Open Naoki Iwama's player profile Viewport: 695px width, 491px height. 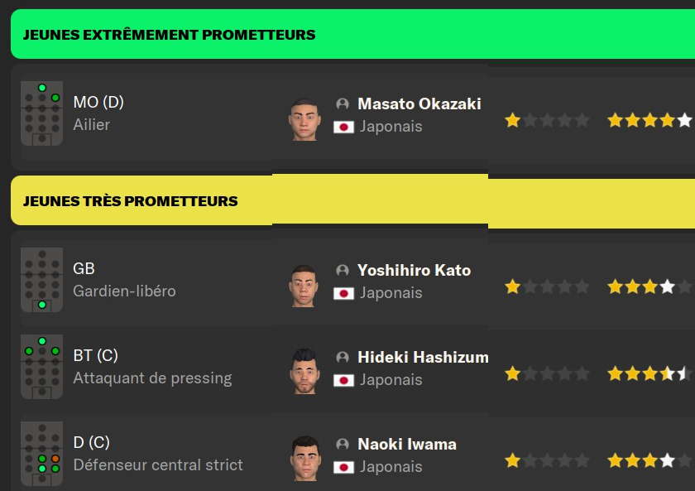pos(406,445)
